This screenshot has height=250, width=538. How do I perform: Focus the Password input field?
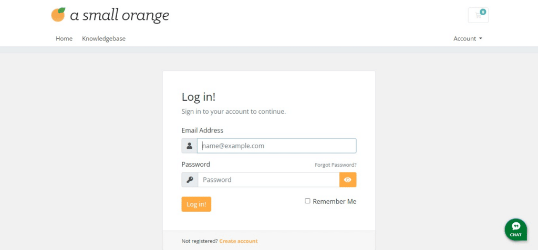coord(268,180)
